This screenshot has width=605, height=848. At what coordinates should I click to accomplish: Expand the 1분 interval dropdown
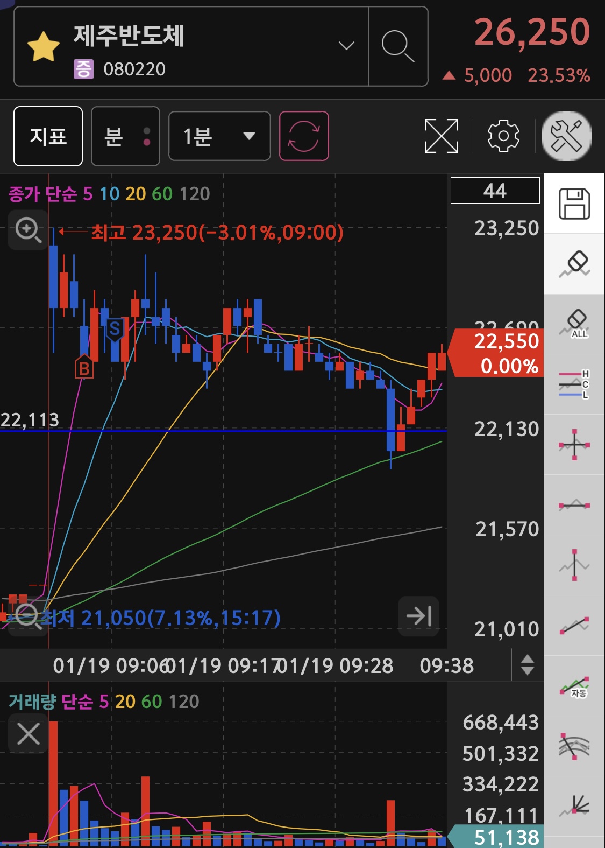pyautogui.click(x=219, y=136)
